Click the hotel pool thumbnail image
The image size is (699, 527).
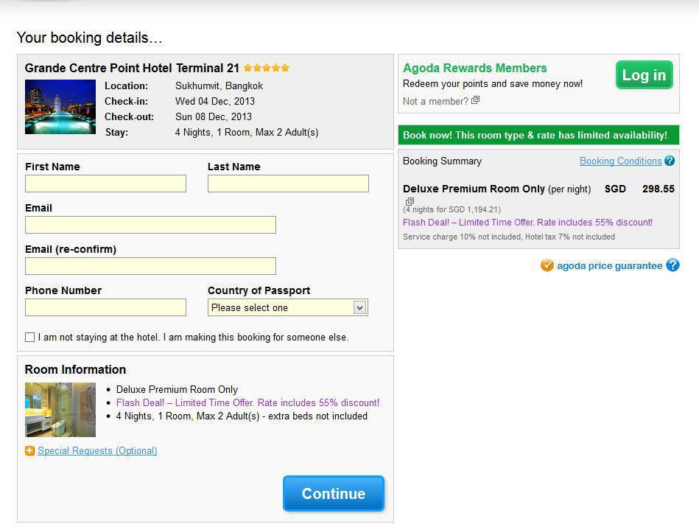tap(60, 107)
